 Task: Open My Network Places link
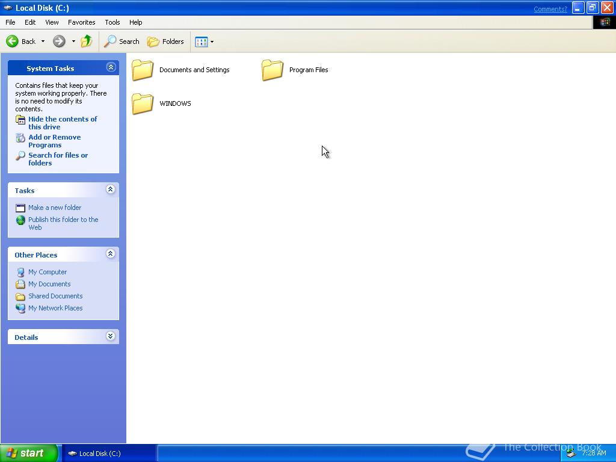click(x=55, y=308)
